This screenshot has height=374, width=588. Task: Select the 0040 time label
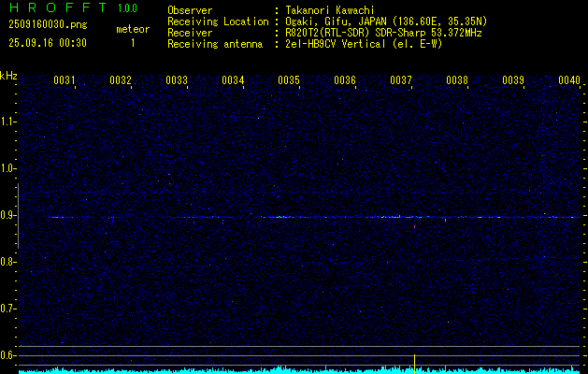coord(569,79)
